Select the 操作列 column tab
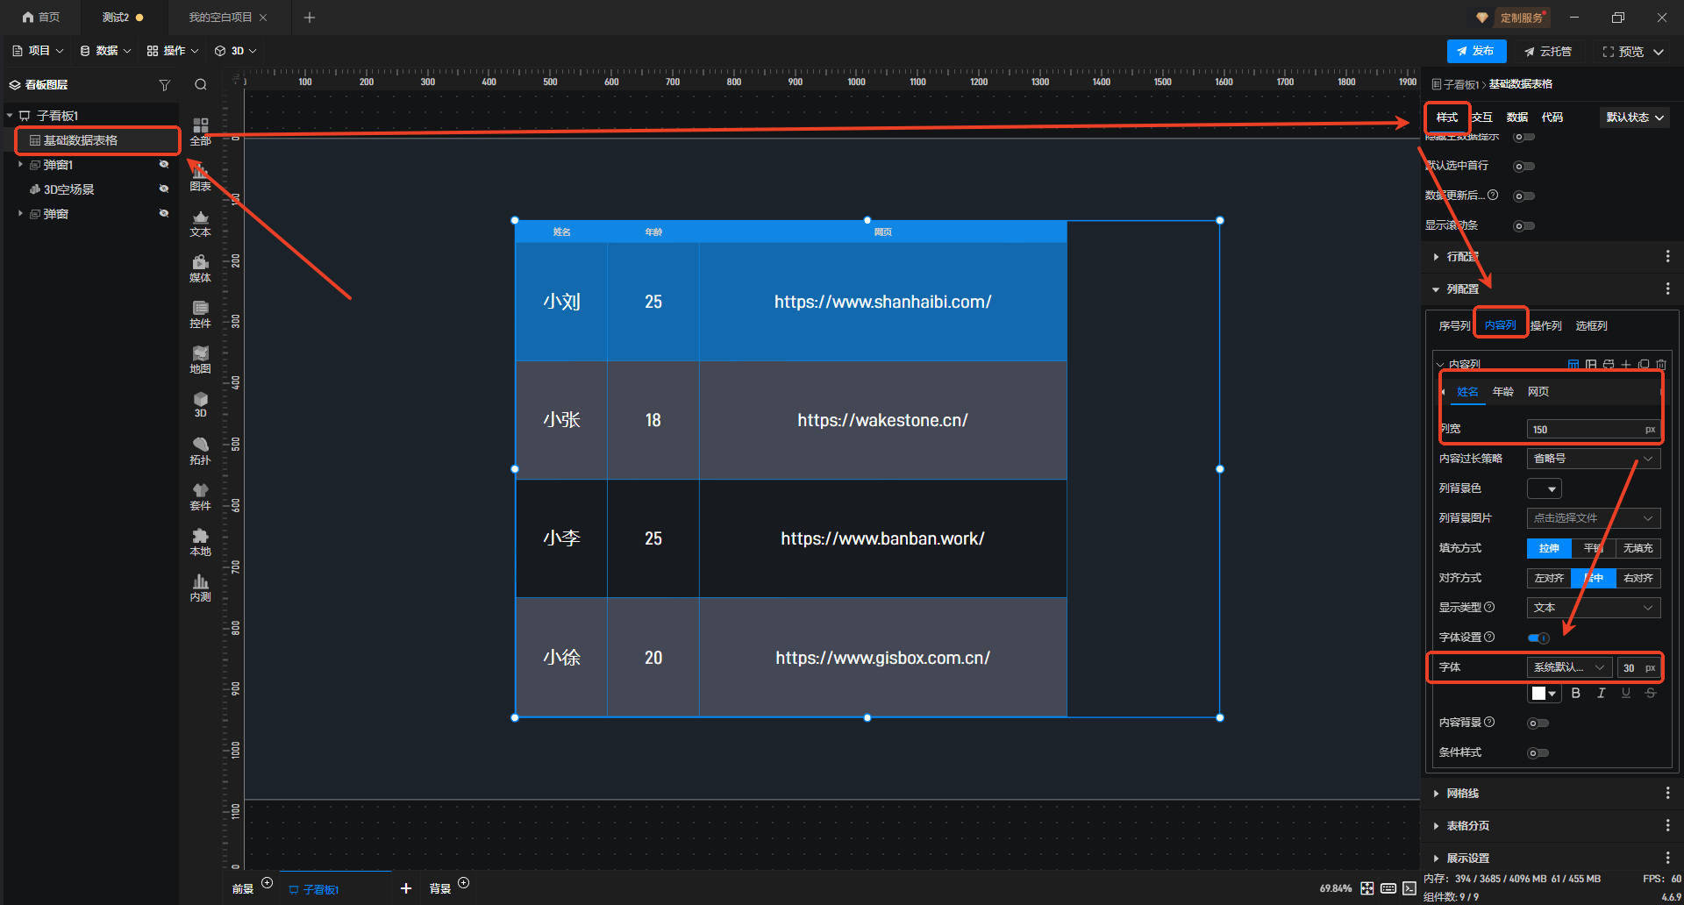 [x=1545, y=326]
